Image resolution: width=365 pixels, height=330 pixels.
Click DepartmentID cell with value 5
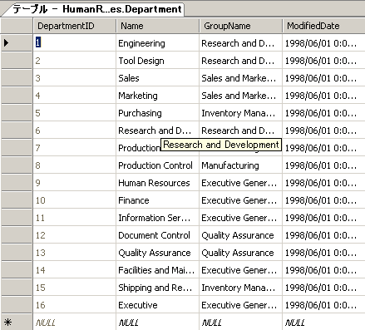[x=74, y=113]
